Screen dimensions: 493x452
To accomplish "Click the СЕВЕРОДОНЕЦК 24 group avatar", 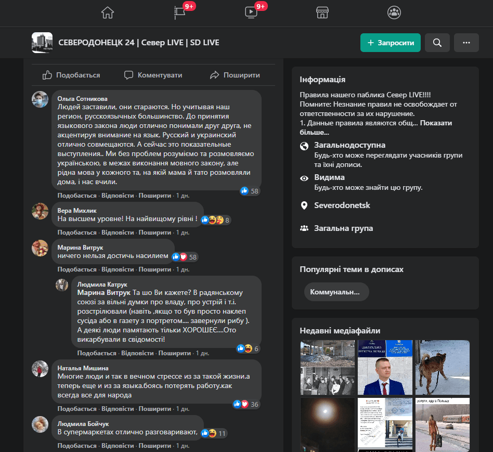I will 42,43.
